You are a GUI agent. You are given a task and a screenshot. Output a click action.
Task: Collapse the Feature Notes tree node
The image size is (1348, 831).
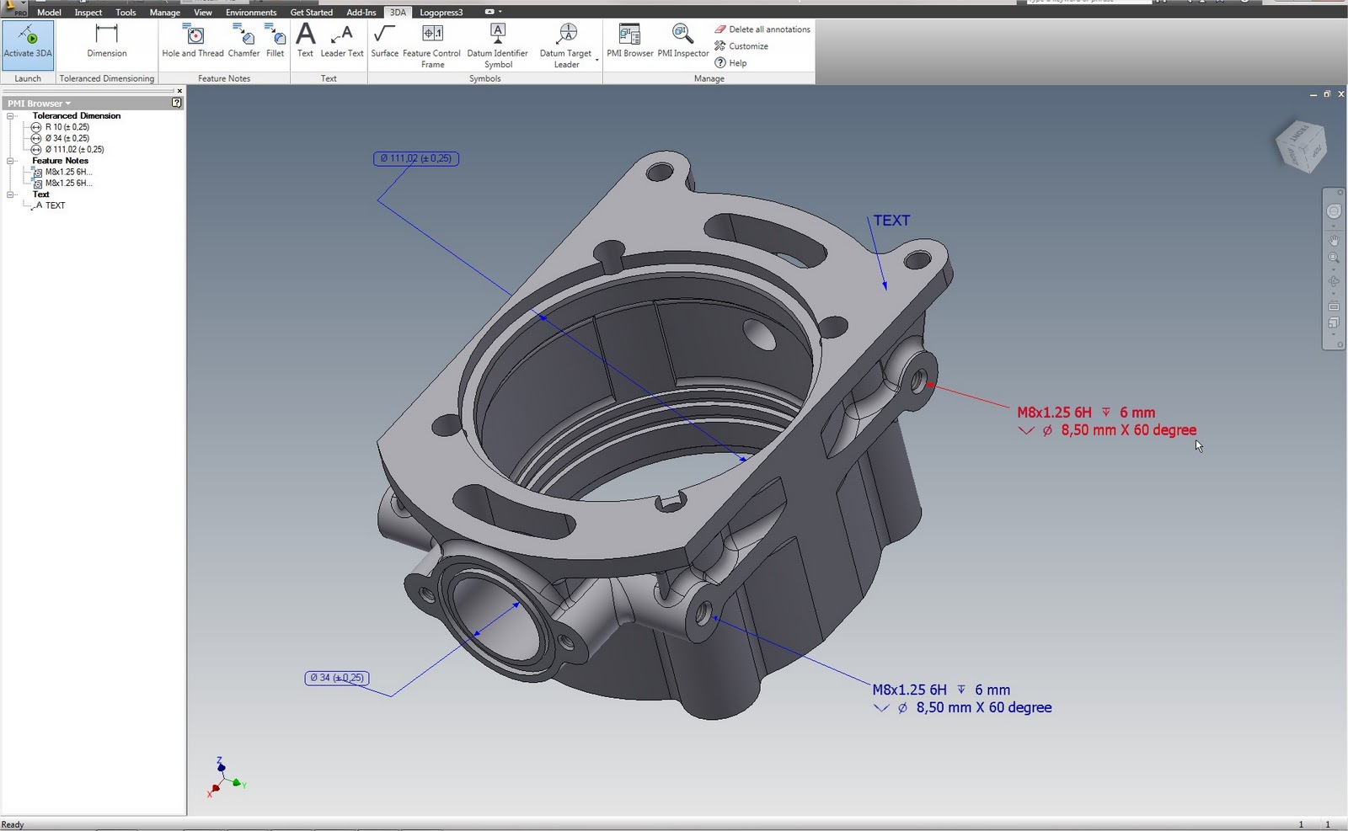pos(12,160)
